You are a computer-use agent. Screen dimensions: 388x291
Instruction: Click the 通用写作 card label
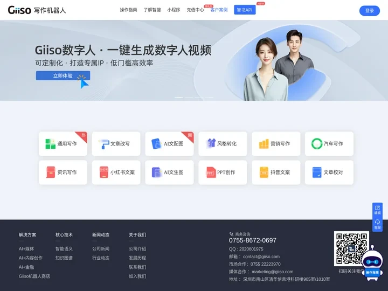click(x=67, y=144)
